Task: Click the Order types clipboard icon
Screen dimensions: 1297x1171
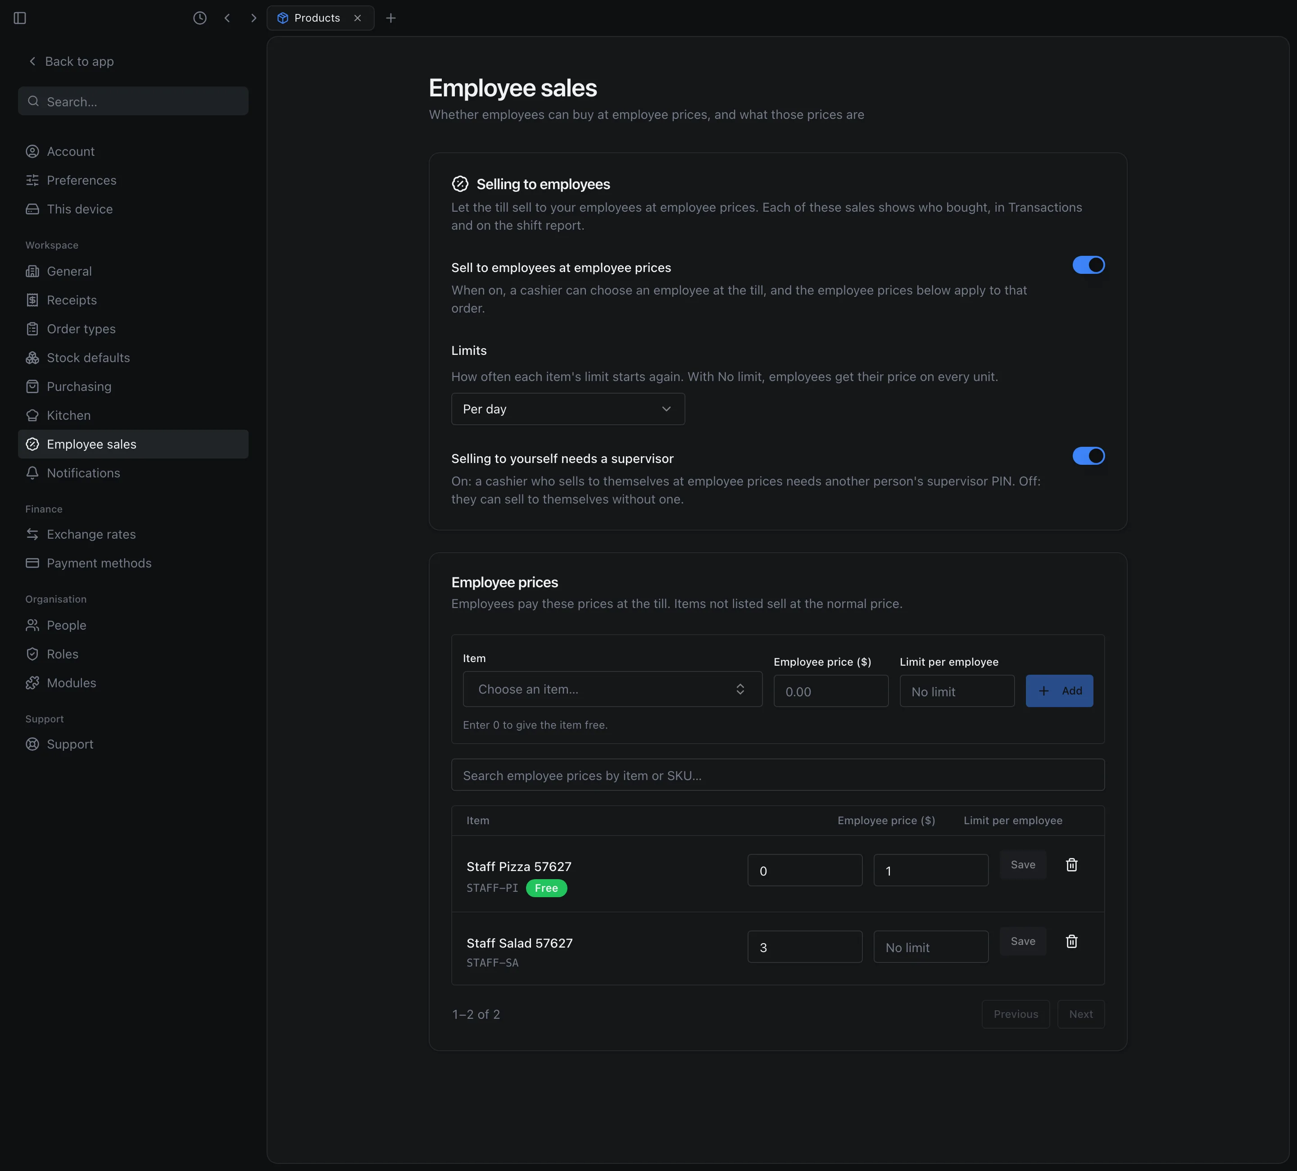Action: pyautogui.click(x=32, y=329)
